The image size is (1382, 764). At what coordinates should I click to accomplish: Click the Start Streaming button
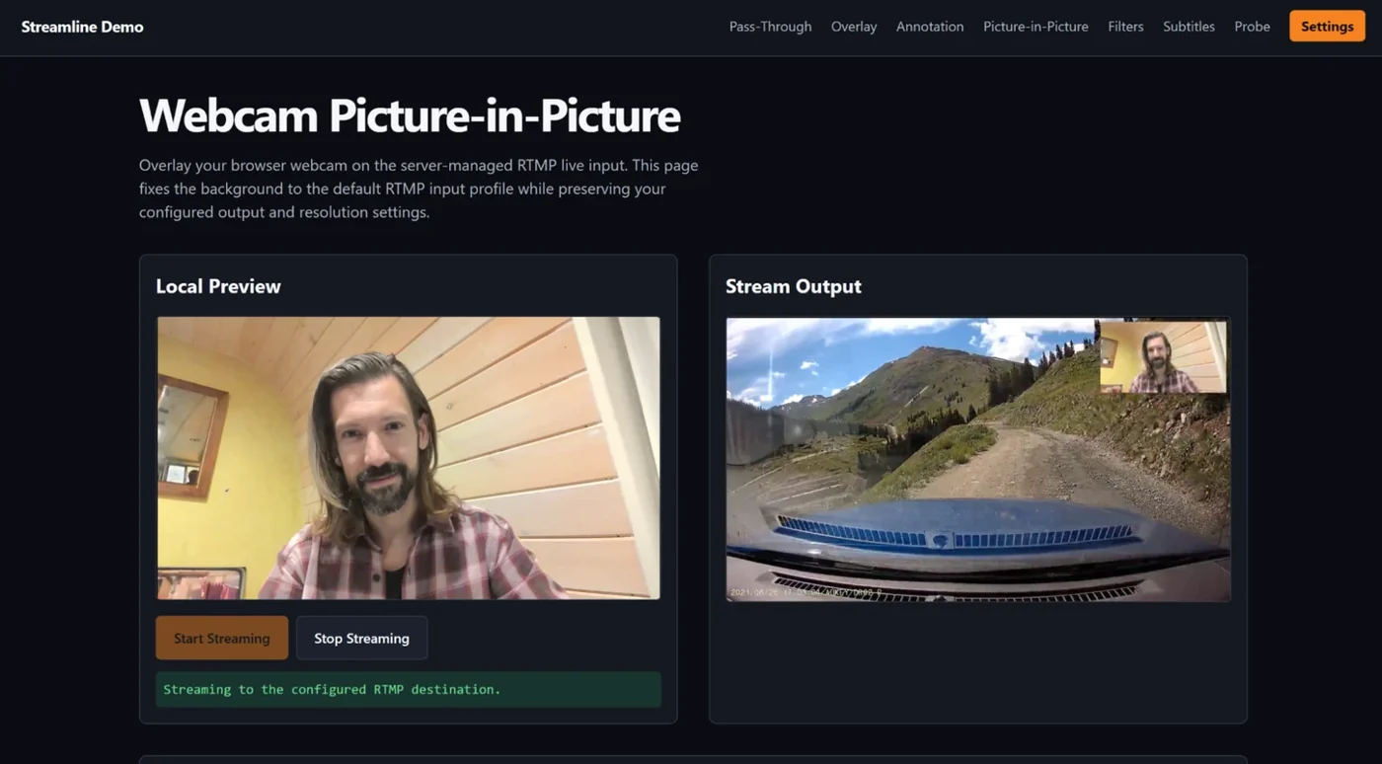pyautogui.click(x=222, y=638)
